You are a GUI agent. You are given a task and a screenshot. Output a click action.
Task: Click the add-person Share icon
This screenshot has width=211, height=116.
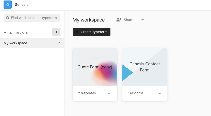(x=119, y=20)
